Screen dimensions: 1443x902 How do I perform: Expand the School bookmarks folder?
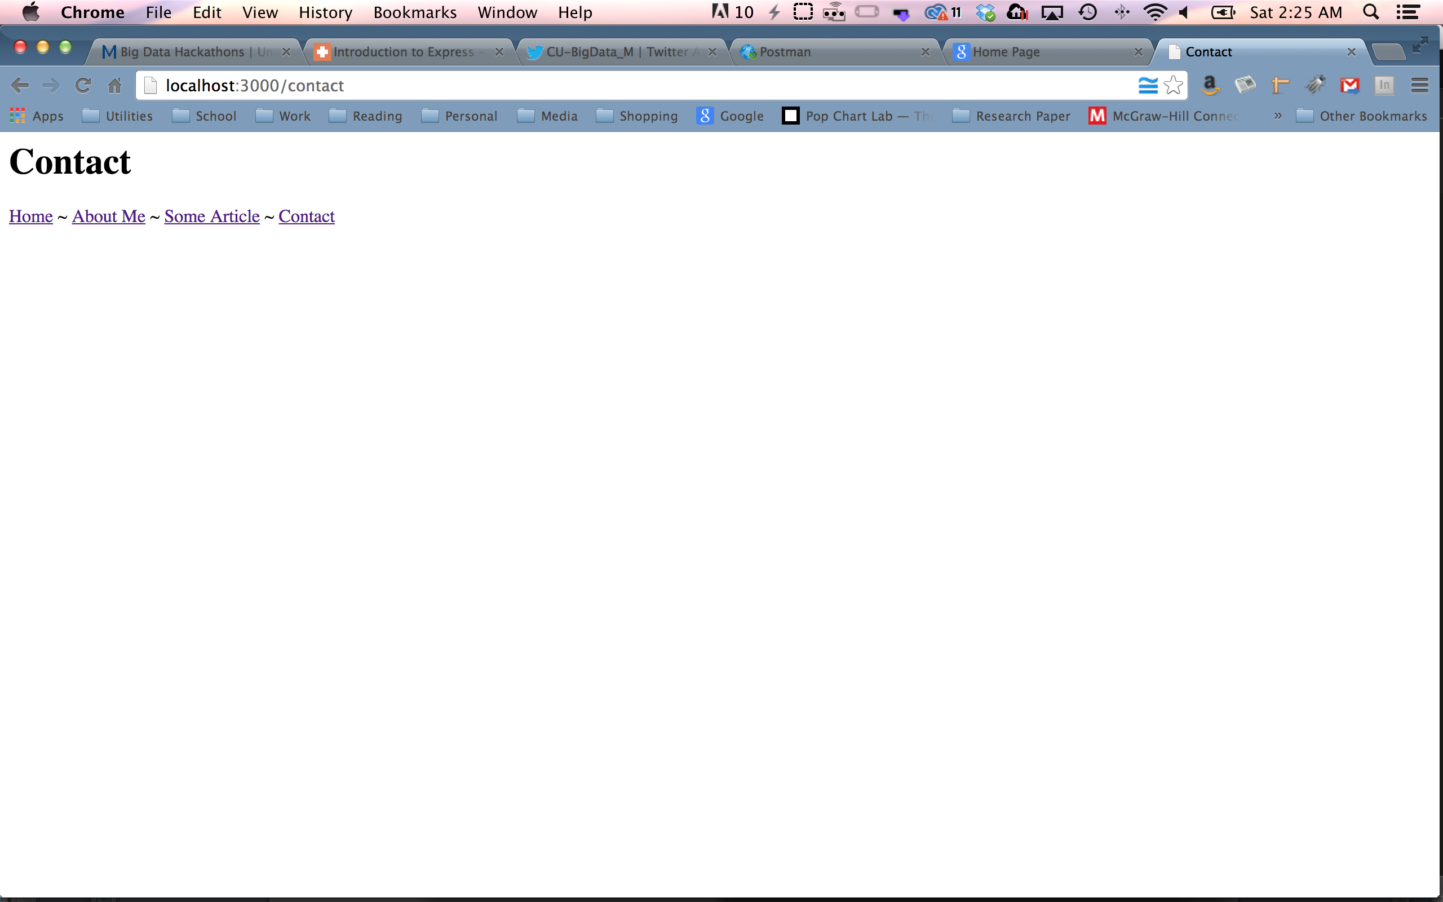(205, 116)
